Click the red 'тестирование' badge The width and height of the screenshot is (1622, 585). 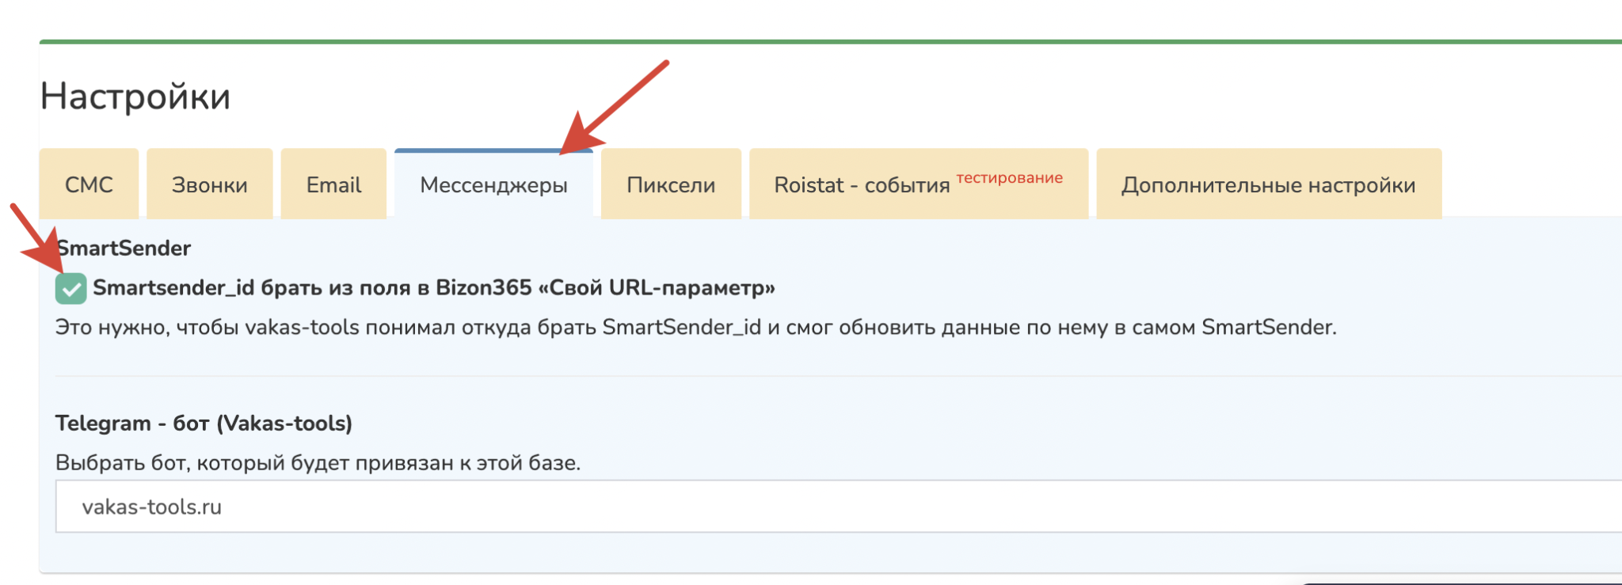coord(1009,177)
